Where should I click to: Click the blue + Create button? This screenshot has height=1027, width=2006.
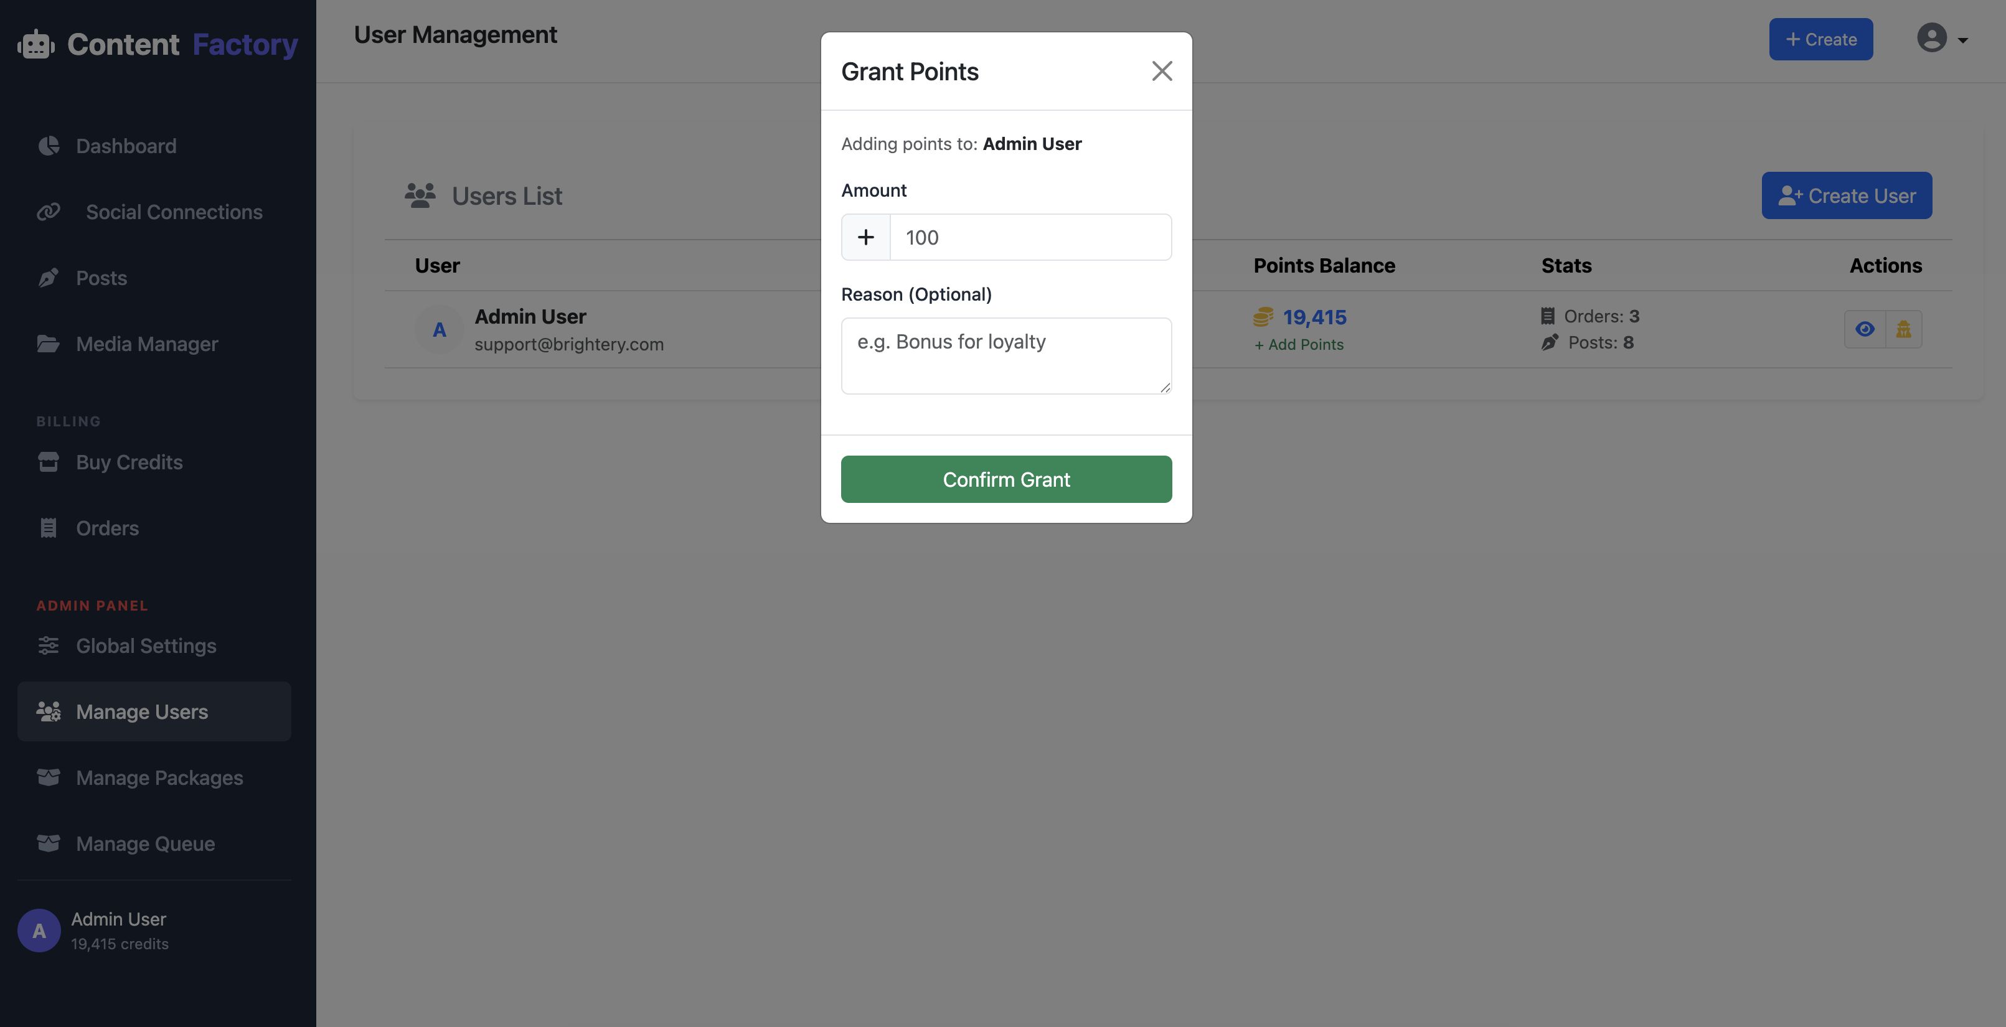(x=1820, y=39)
